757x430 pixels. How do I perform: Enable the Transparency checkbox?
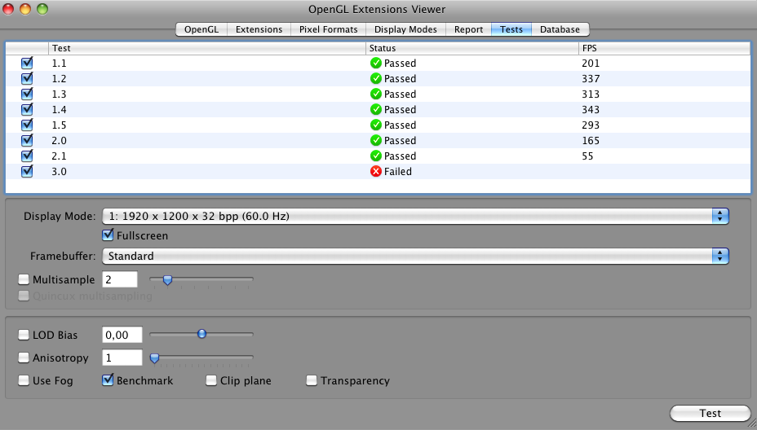pyautogui.click(x=312, y=380)
